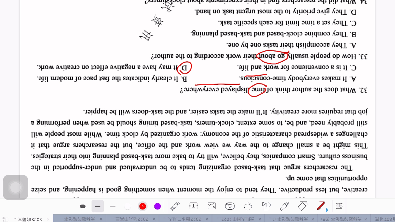Select the red Pen tool
The image size is (395, 222).
[x=321, y=206]
